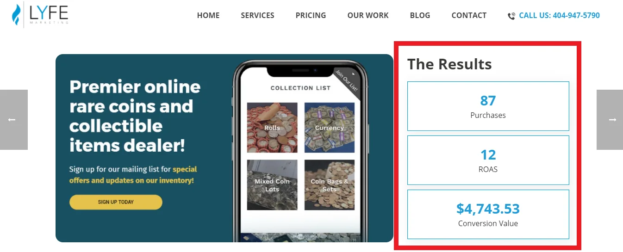Call the 404-947-5790 phone link
623x252 pixels.
559,15
